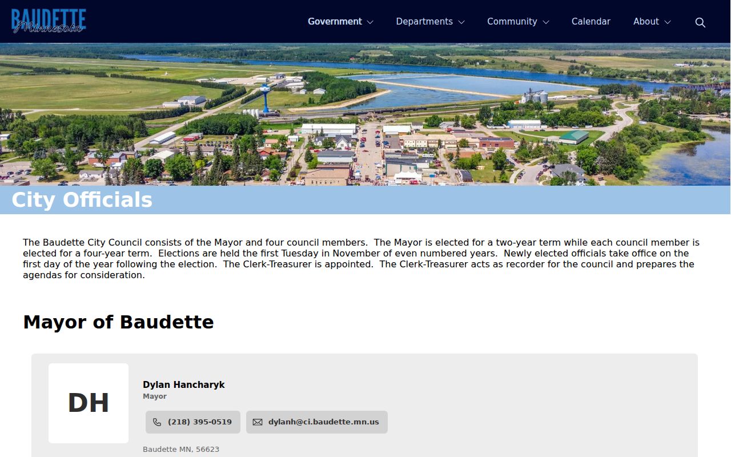Expand the Community menu chevron
The image size is (731, 457).
[546, 22]
